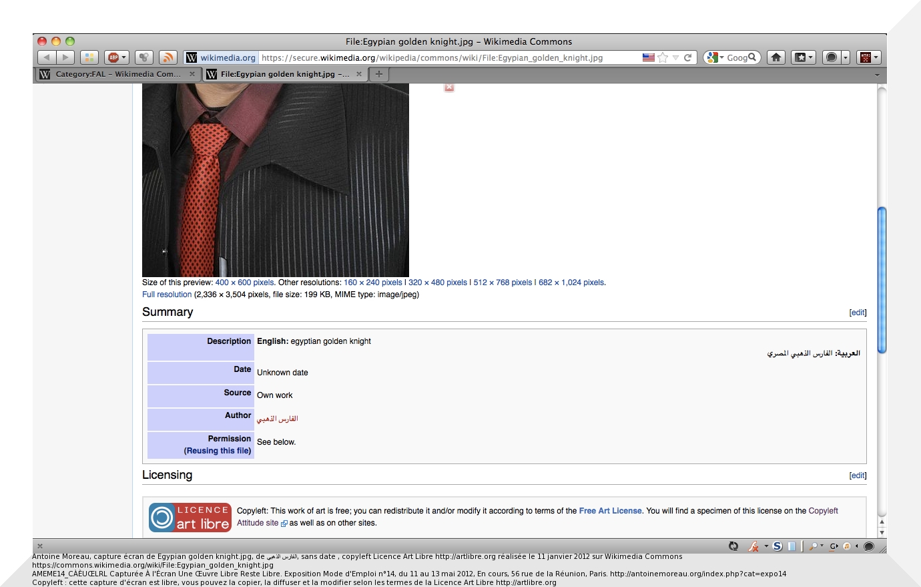The image size is (921, 587).
Task: Click the page vertical scrollbar thumb
Action: pyautogui.click(x=882, y=280)
